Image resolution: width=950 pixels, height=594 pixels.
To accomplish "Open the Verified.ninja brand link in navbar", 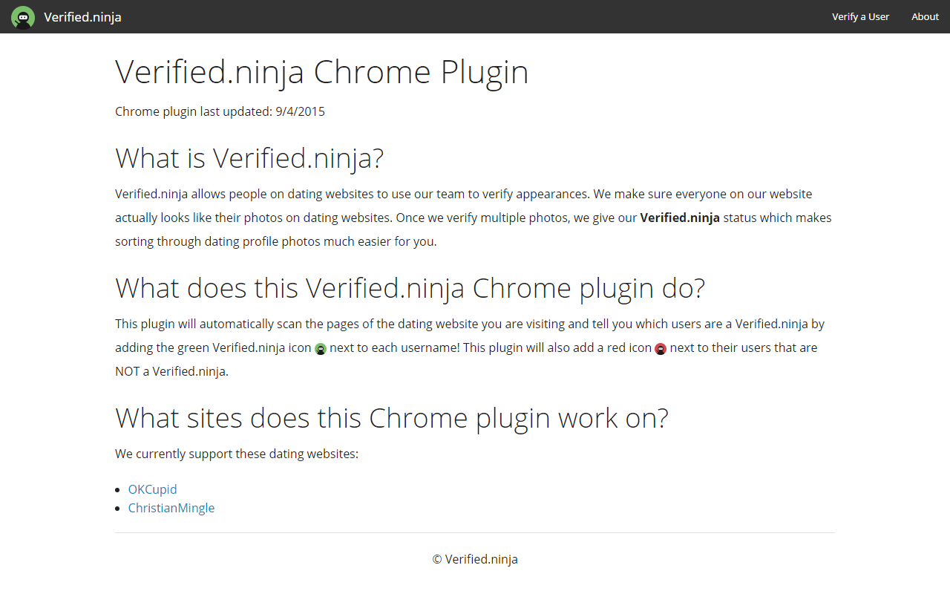I will [x=82, y=17].
